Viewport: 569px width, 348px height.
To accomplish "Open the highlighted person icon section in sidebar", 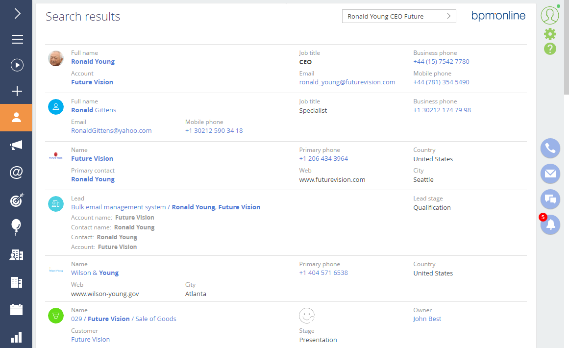I will coord(16,117).
